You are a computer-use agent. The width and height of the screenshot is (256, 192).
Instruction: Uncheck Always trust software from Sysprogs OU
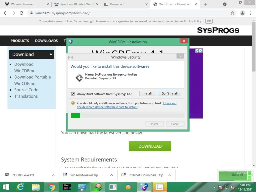coord(73,94)
